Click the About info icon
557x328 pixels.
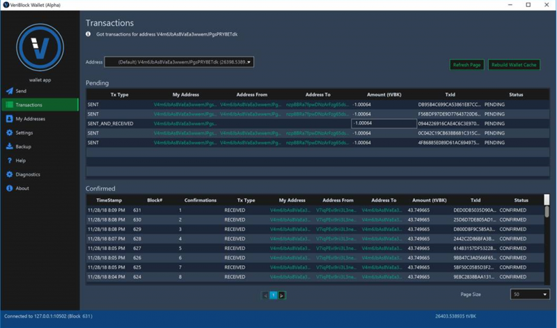pos(10,188)
